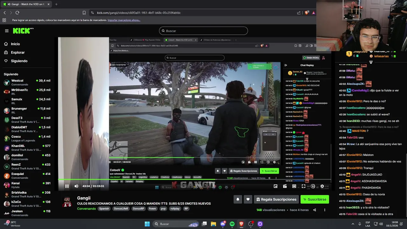The width and height of the screenshot is (407, 229).
Task: Open player settings gear
Action: (x=322, y=186)
